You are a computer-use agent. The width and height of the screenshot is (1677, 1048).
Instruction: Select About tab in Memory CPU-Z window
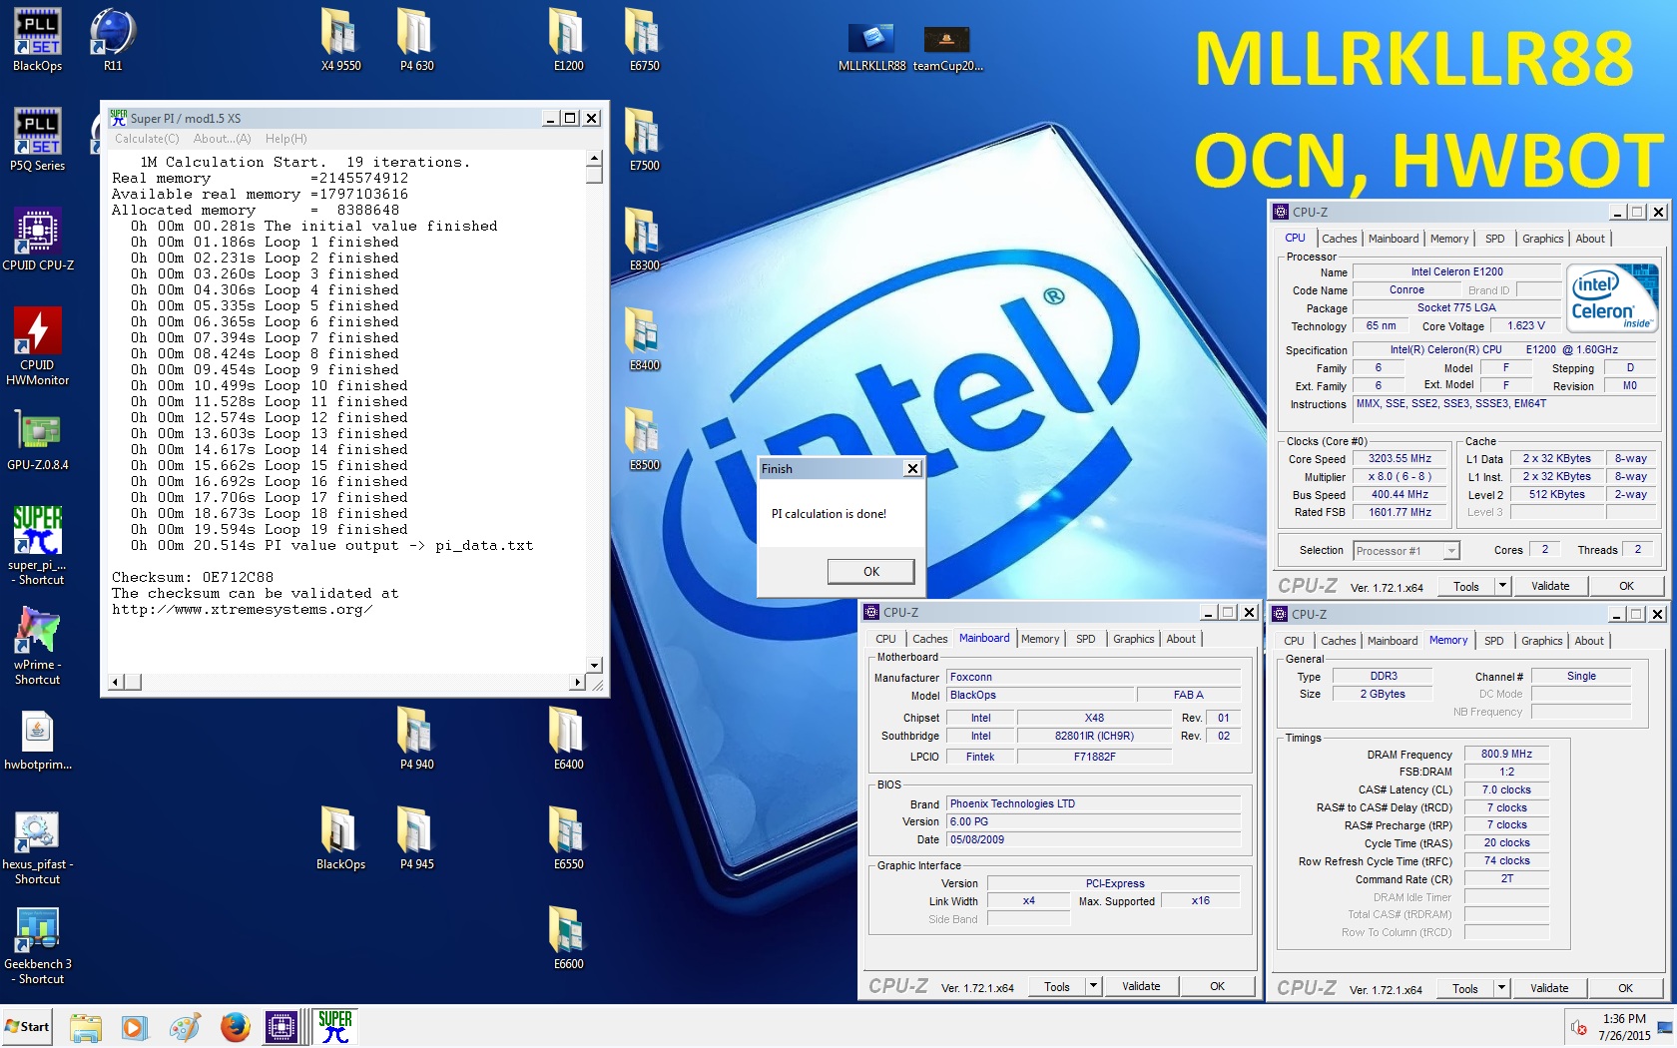[x=1589, y=641]
